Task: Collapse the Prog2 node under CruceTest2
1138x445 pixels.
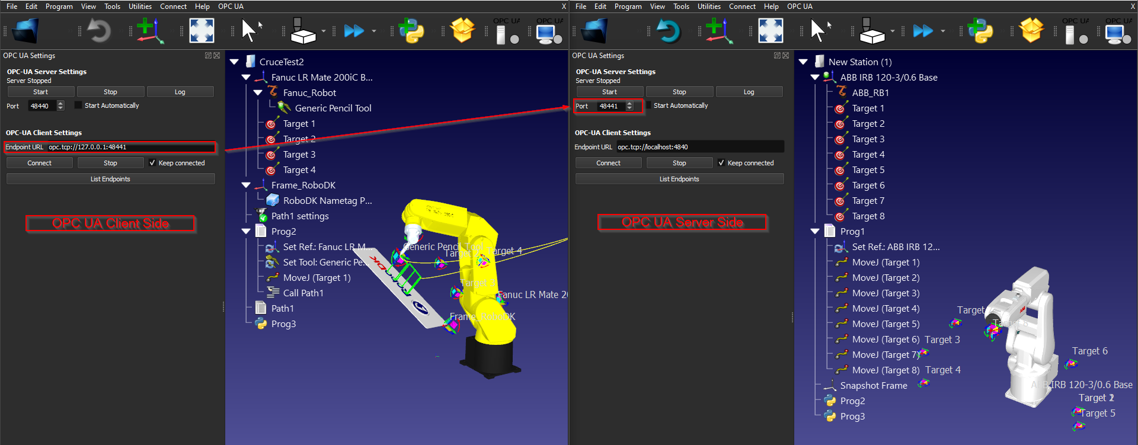Action: tap(246, 232)
